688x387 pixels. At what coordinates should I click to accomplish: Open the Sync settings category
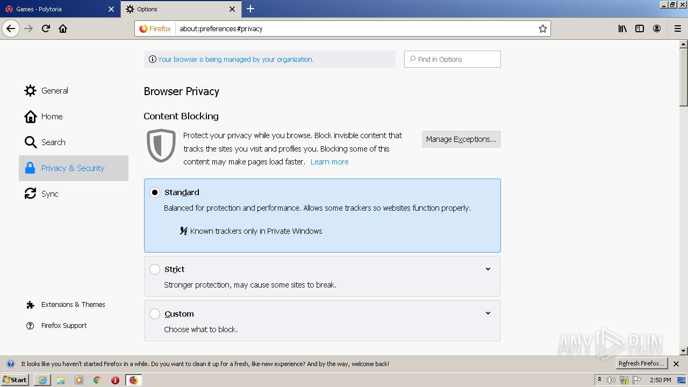click(74, 194)
